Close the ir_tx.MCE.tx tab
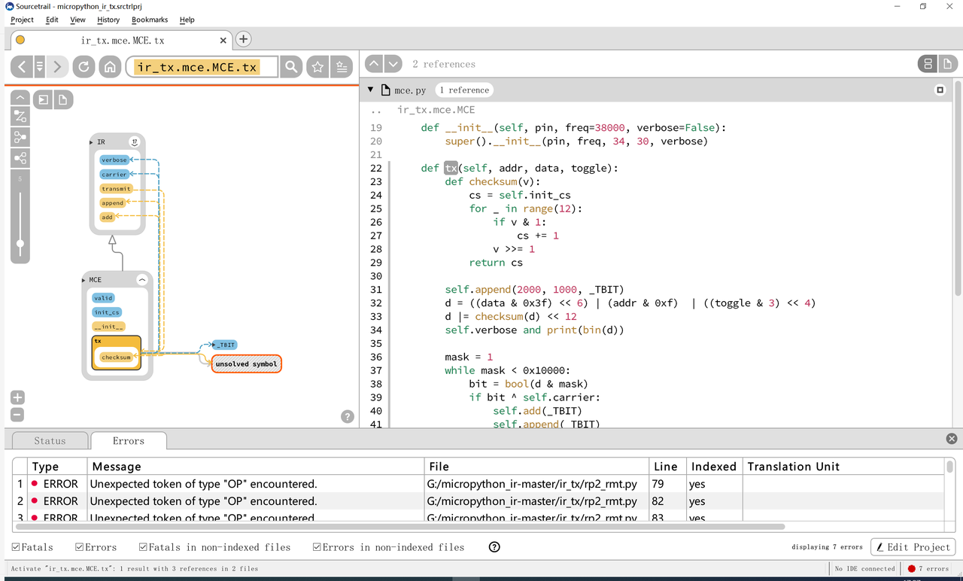This screenshot has width=963, height=581. pyautogui.click(x=223, y=41)
